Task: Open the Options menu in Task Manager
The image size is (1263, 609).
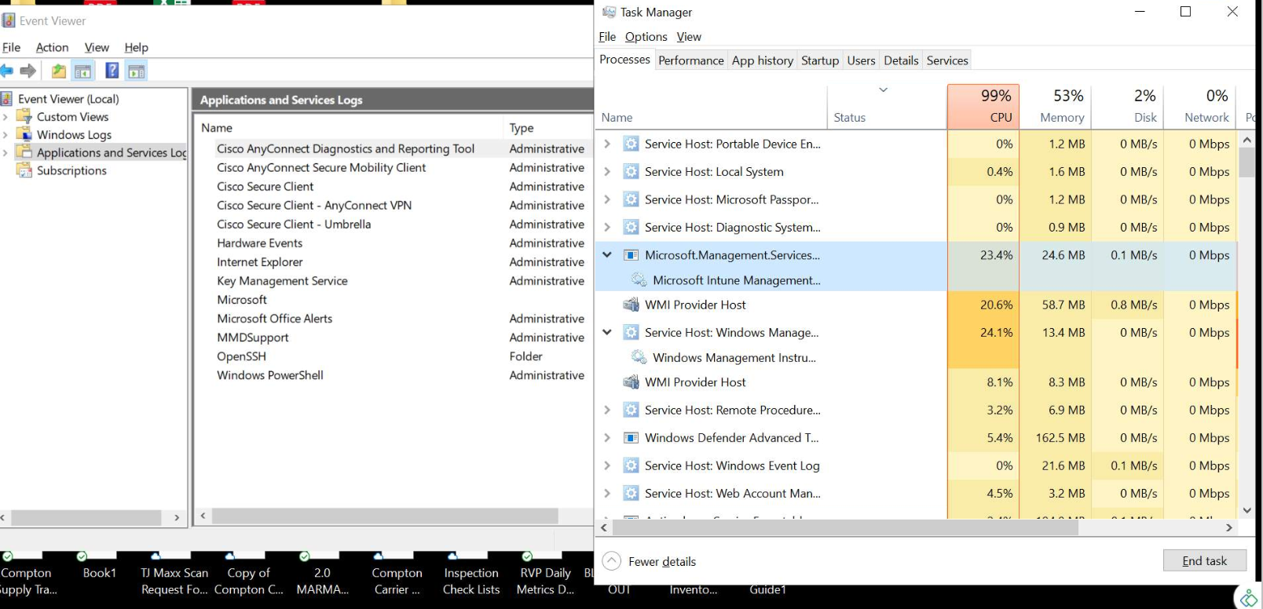Action: [x=646, y=37]
